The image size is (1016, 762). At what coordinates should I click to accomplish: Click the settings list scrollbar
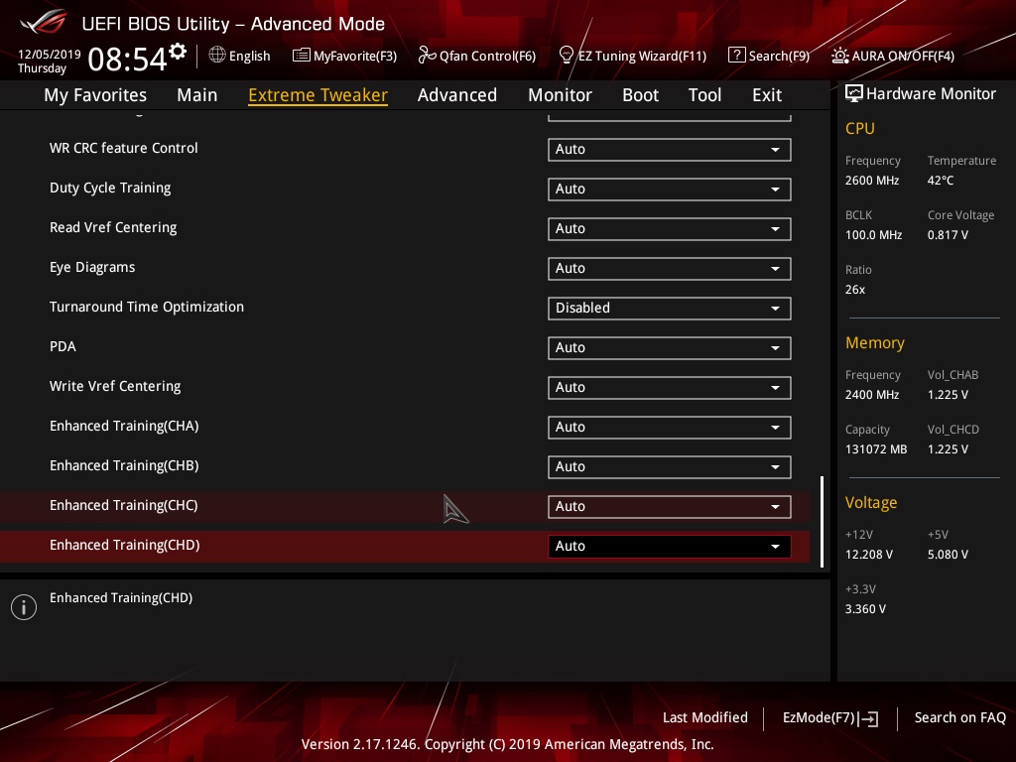point(822,522)
